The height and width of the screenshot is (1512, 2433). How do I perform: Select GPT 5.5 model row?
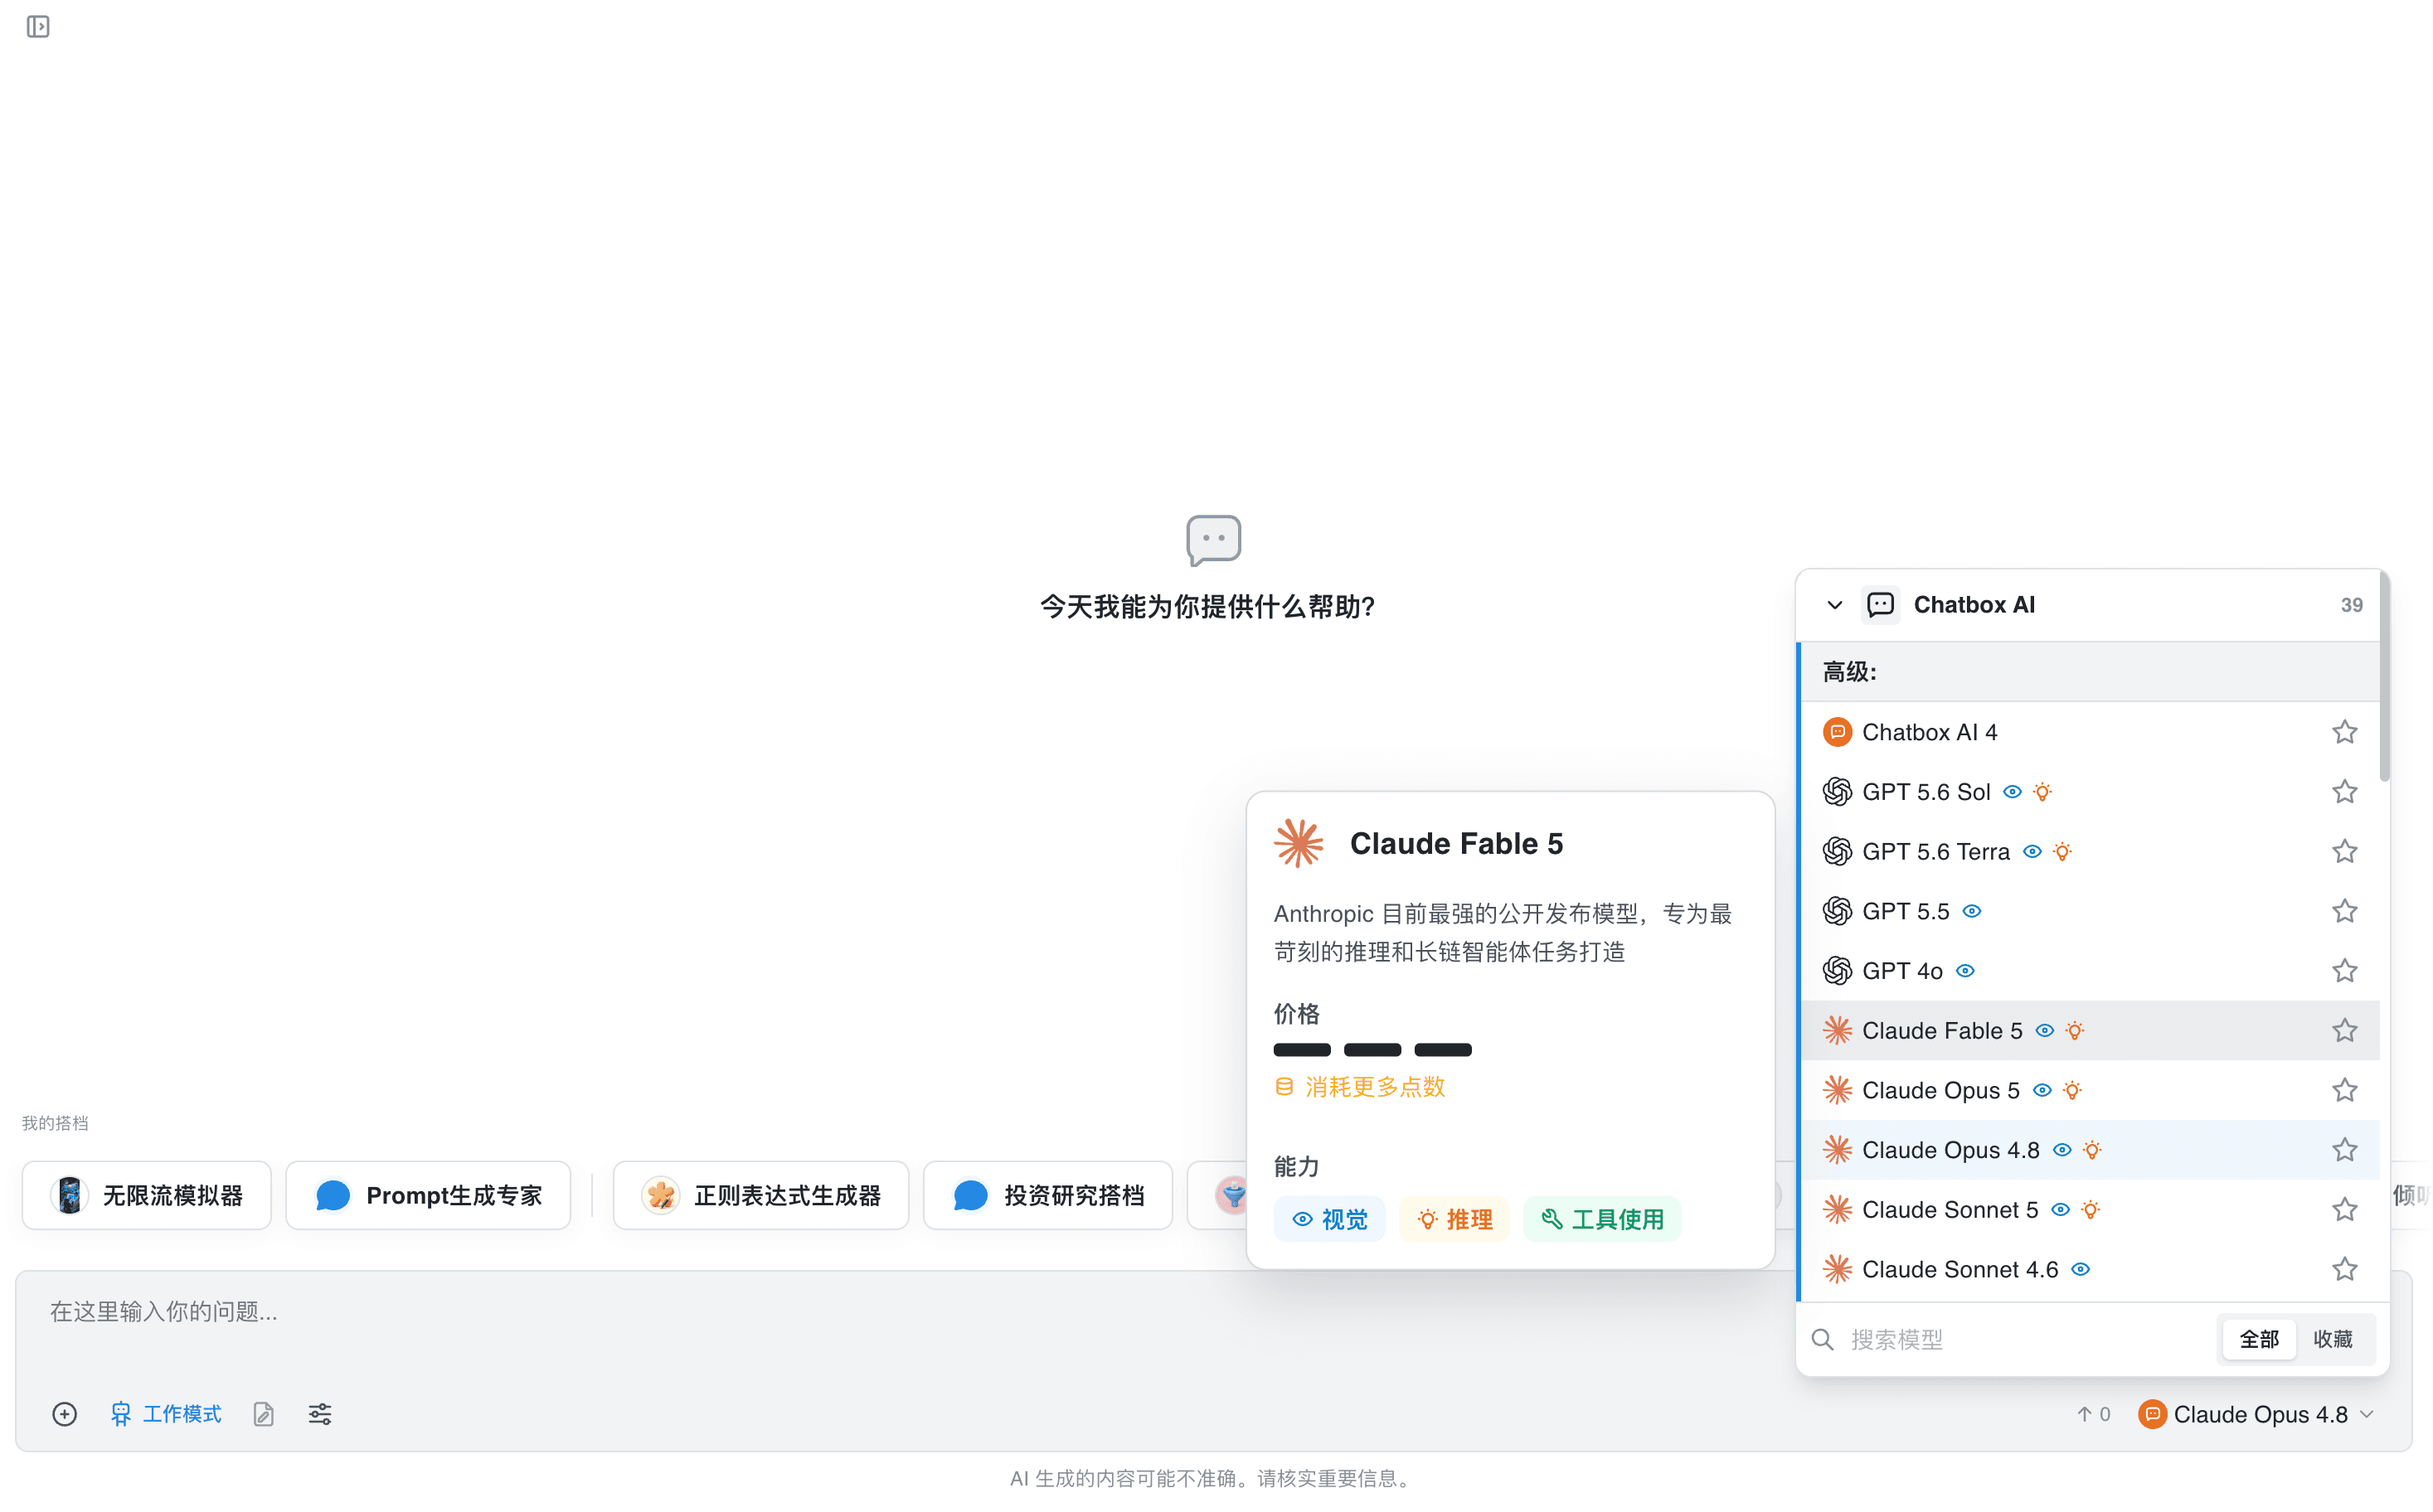click(x=2091, y=911)
